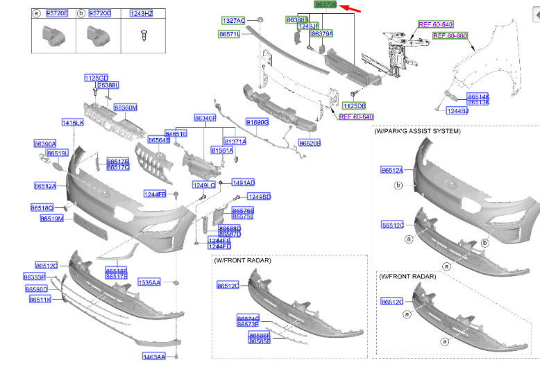Select screw part label 1249BD
This screenshot has width=540, height=385.
[260, 197]
